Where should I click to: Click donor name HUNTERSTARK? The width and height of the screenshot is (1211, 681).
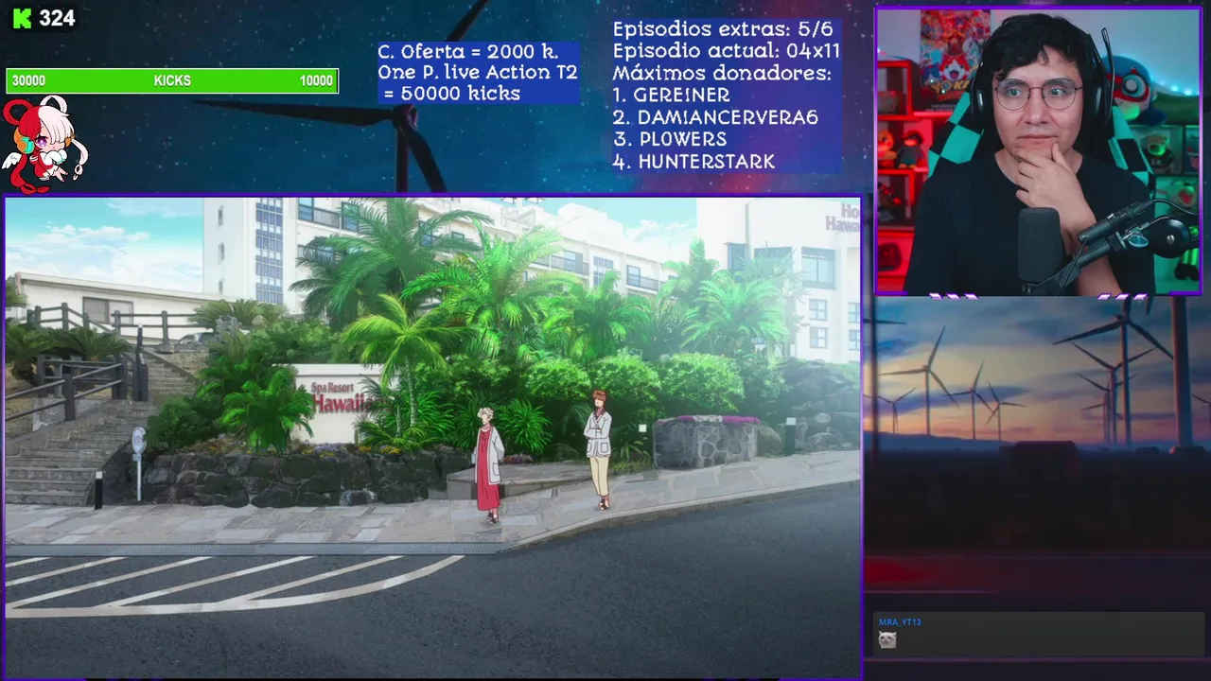(706, 161)
